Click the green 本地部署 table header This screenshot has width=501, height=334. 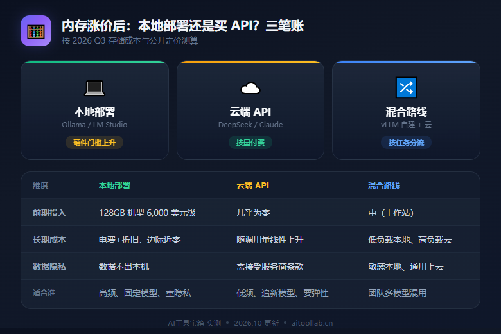point(115,186)
